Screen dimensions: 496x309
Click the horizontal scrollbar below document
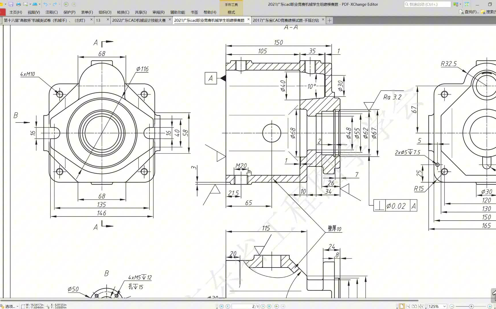pos(209,300)
